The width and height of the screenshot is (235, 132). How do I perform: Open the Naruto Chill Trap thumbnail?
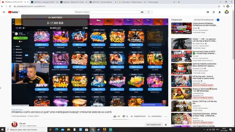pos(181,106)
